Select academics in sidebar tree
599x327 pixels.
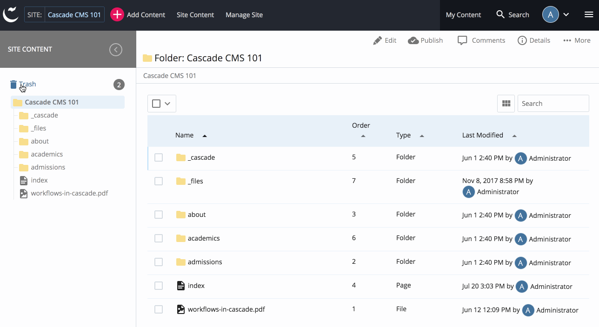click(x=47, y=154)
